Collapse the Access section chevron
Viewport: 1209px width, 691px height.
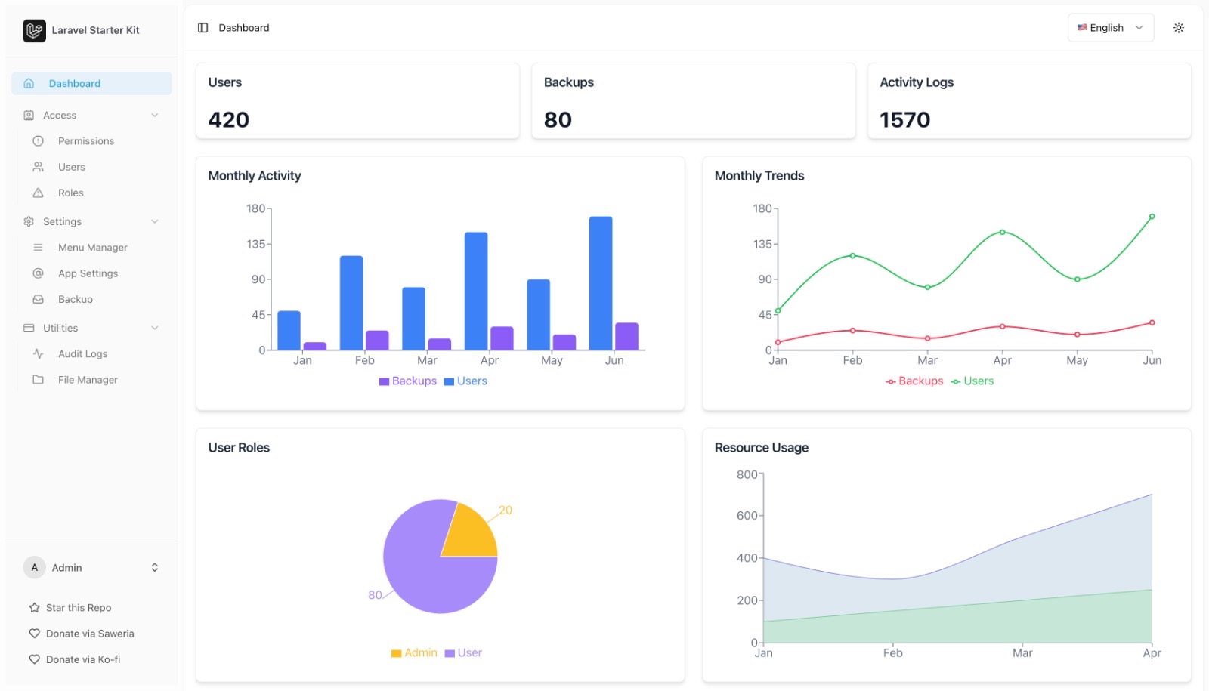click(155, 116)
